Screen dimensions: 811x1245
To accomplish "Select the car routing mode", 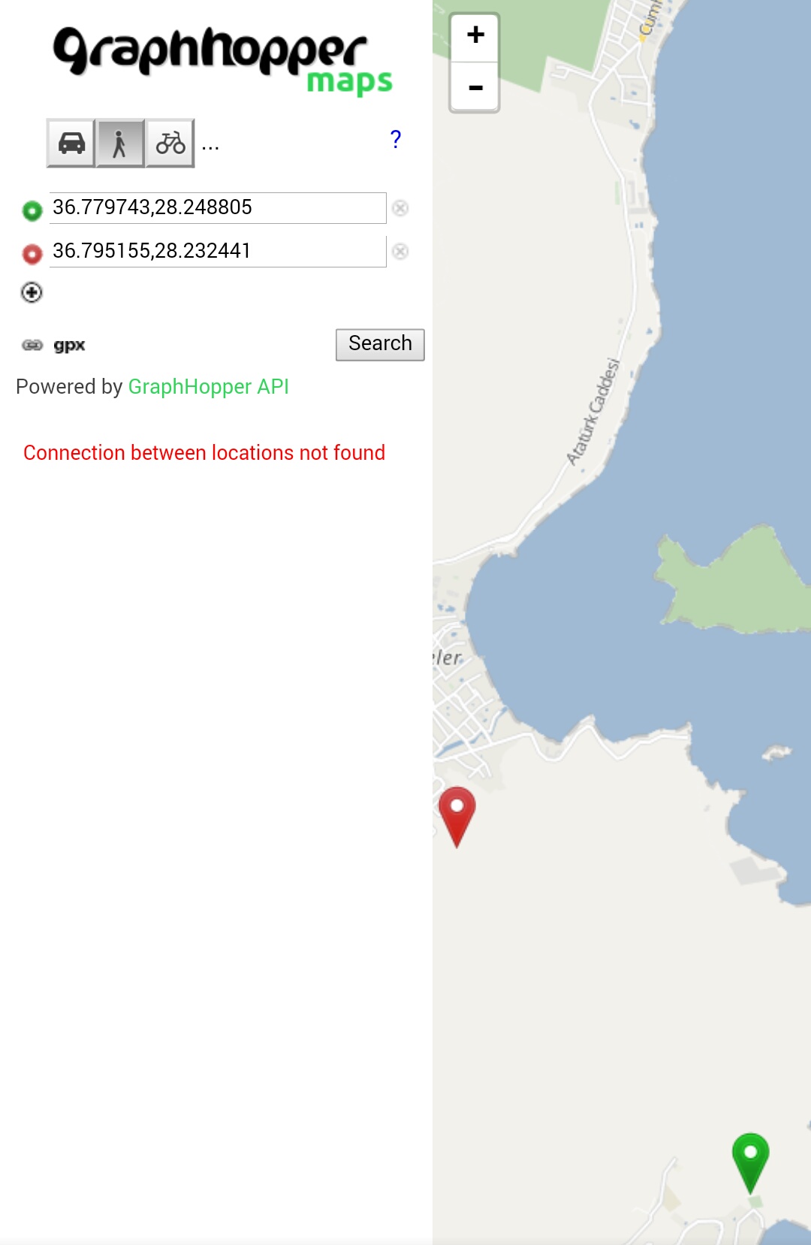I will pyautogui.click(x=71, y=143).
